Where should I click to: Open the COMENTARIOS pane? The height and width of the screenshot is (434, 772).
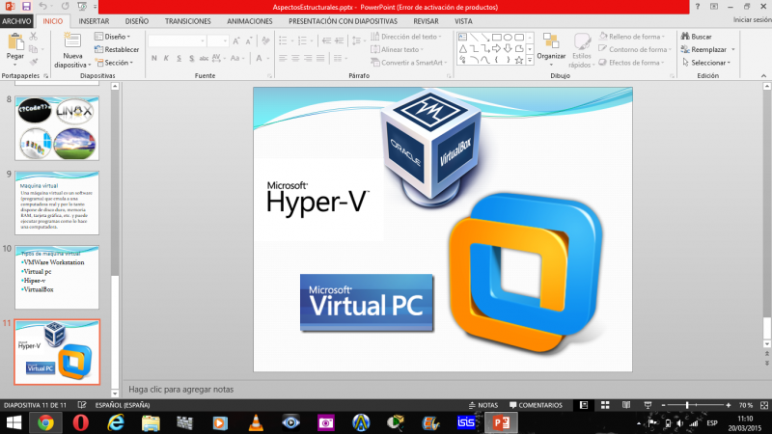tap(536, 405)
